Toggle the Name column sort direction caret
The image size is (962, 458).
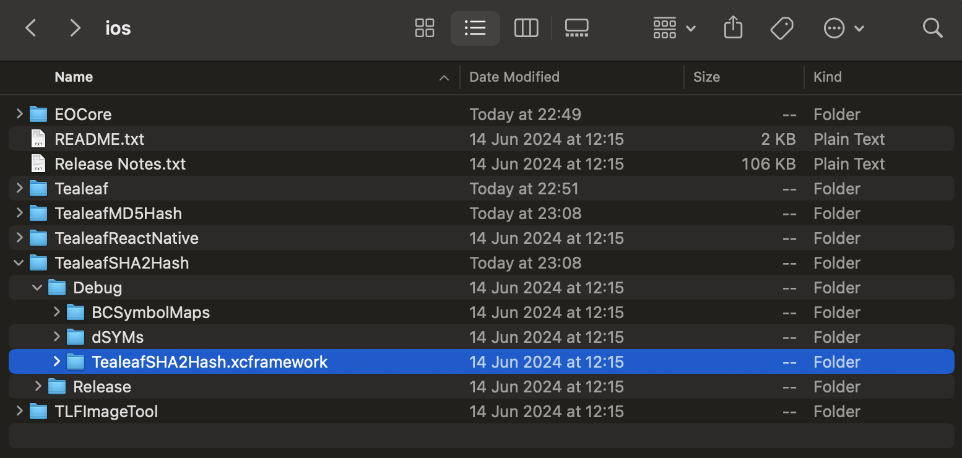(x=444, y=77)
